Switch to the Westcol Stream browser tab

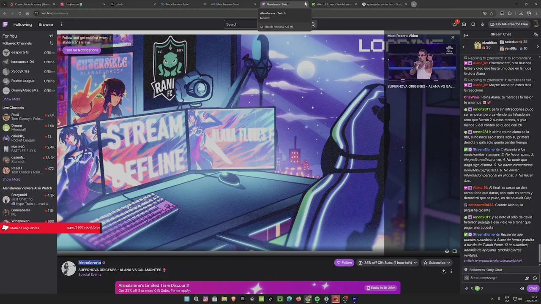(334, 4)
